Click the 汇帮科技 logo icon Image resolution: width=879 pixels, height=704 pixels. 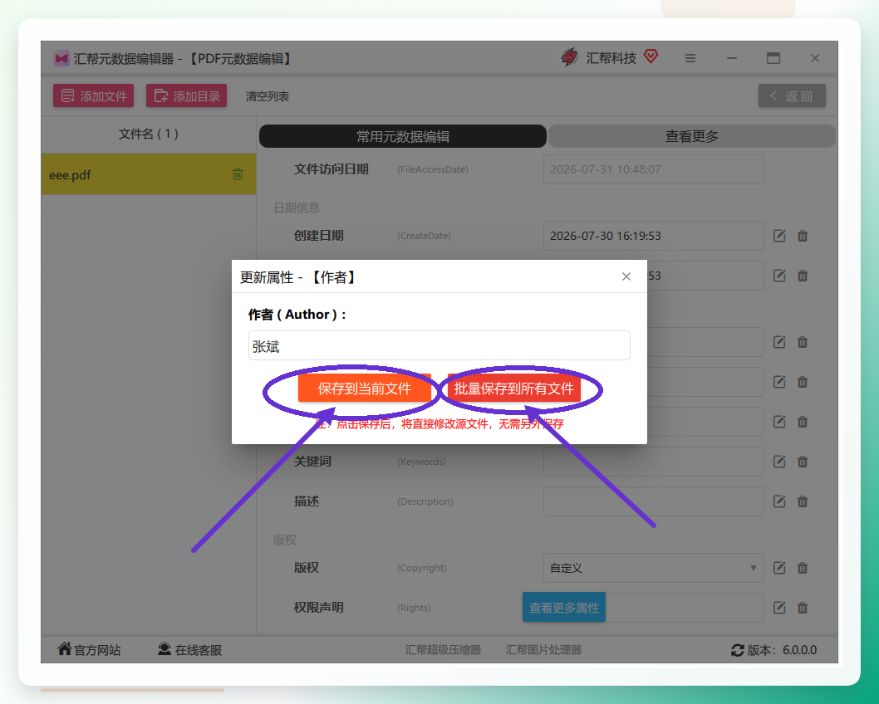(x=570, y=57)
